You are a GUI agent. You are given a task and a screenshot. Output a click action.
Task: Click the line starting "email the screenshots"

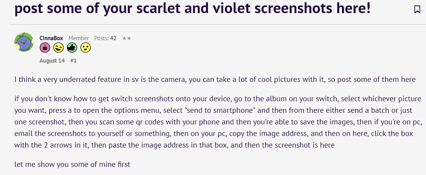[214, 134]
